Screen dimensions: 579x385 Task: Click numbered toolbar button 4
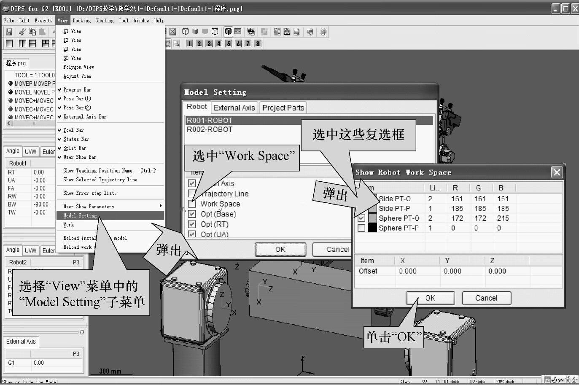point(219,43)
